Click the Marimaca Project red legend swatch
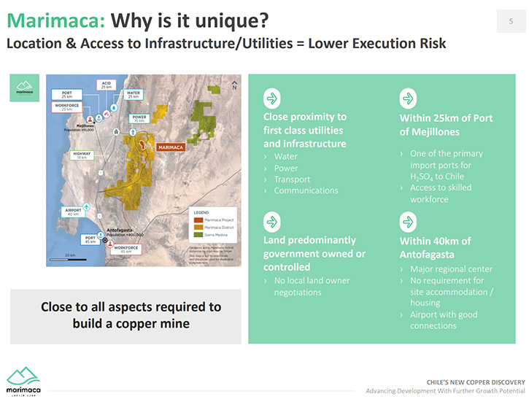The height and width of the screenshot is (399, 529). click(x=198, y=220)
